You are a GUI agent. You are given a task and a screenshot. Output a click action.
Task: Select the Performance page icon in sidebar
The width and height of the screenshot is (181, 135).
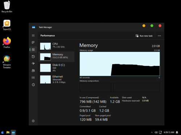[x=33, y=49]
